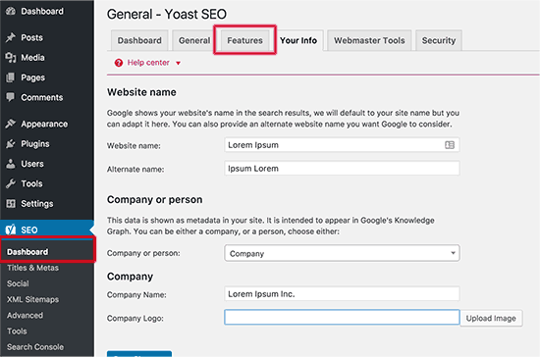Click the Company Name input field

click(x=342, y=293)
